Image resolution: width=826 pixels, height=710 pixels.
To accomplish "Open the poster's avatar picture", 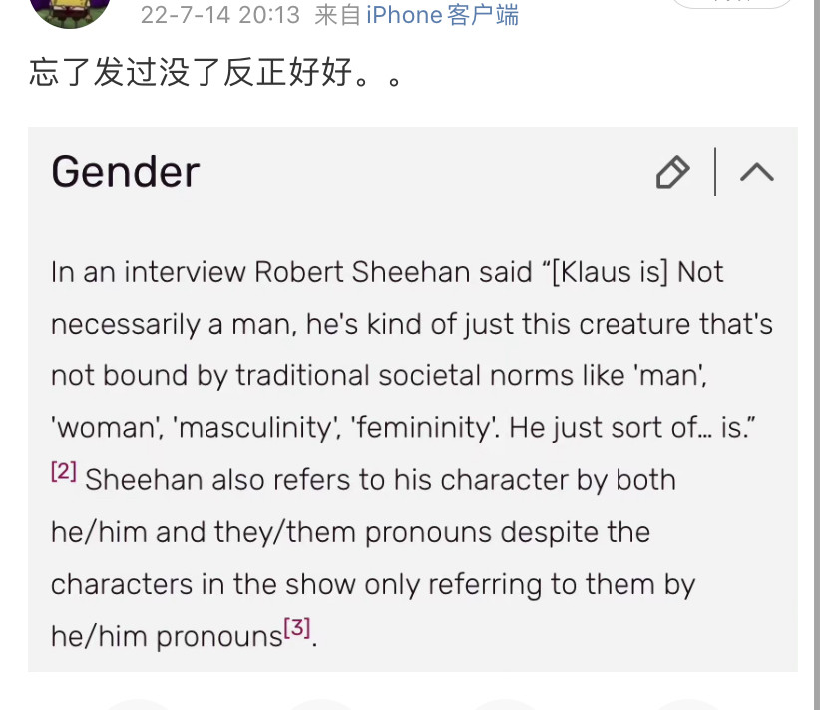I will pyautogui.click(x=70, y=12).
